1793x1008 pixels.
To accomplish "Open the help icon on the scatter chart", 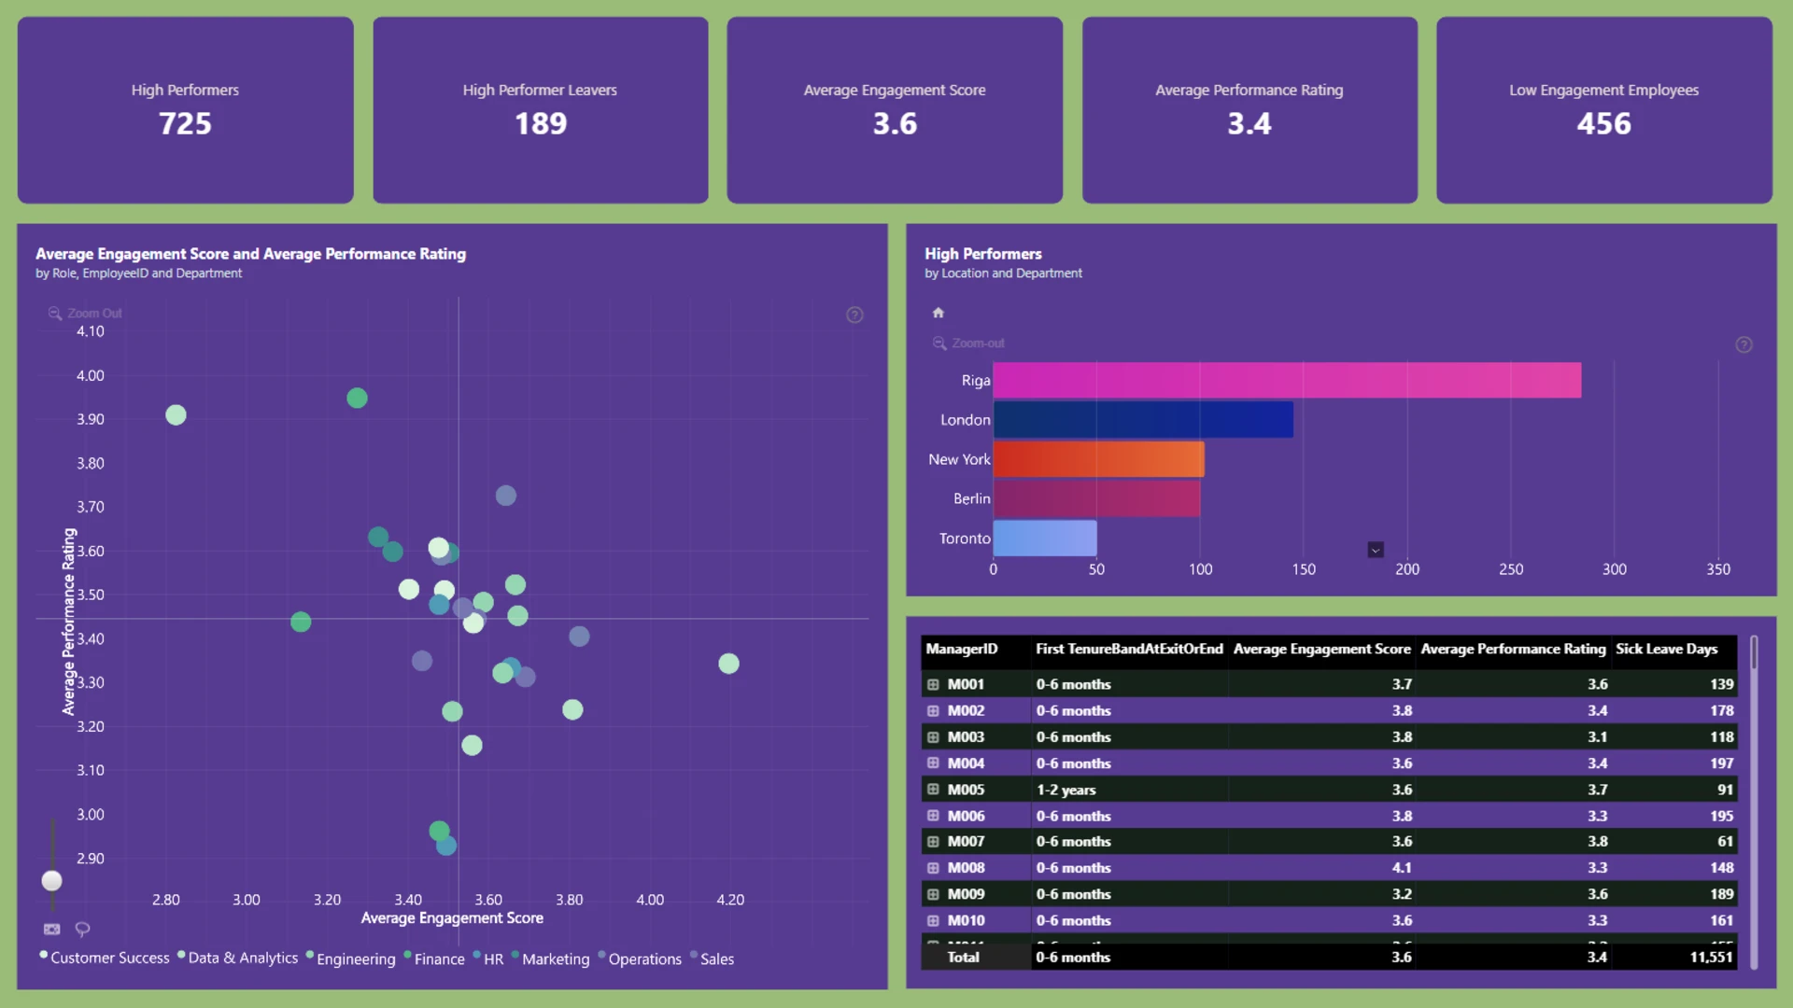I will click(854, 315).
